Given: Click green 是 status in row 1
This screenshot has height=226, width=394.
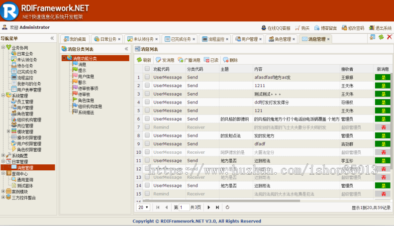Looking at the screenshot, I should (x=383, y=77).
